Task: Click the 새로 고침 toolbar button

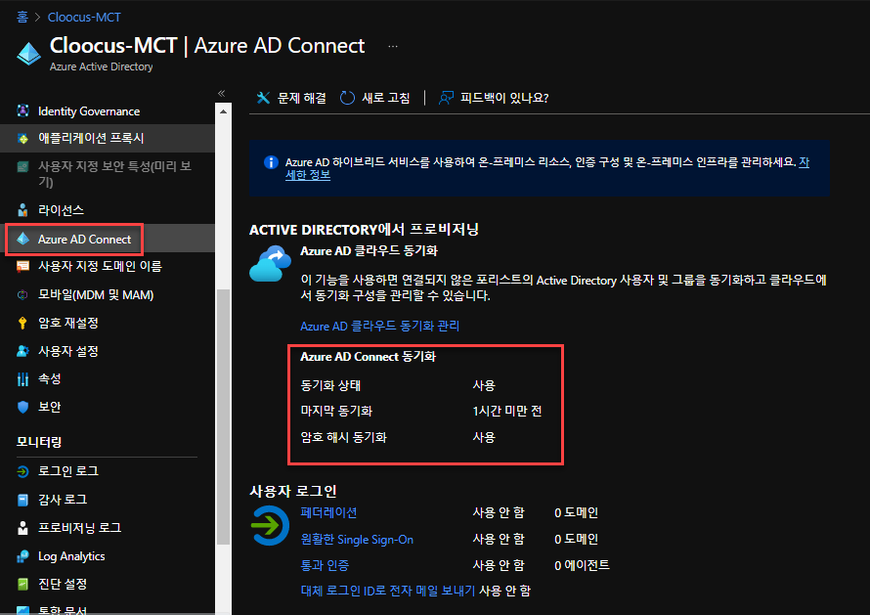Action: pyautogui.click(x=375, y=98)
